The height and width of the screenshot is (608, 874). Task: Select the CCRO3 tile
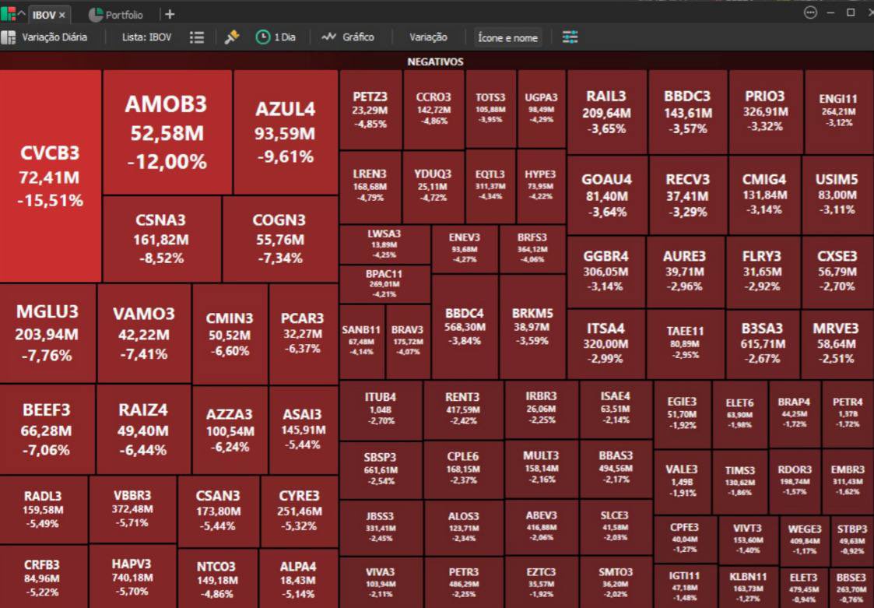coord(433,109)
